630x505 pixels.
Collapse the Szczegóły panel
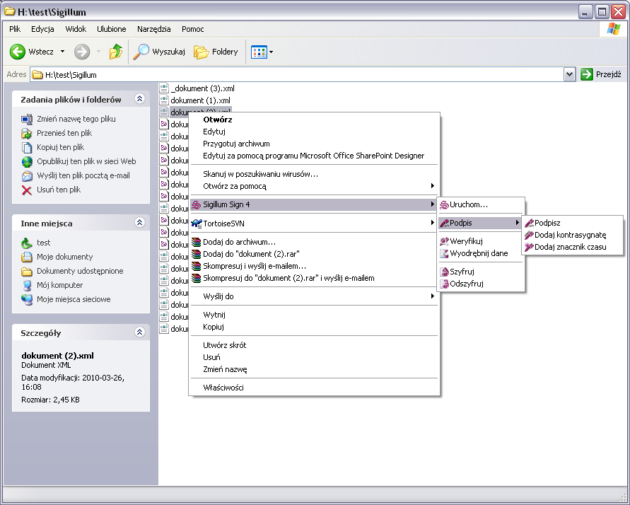[x=140, y=332]
